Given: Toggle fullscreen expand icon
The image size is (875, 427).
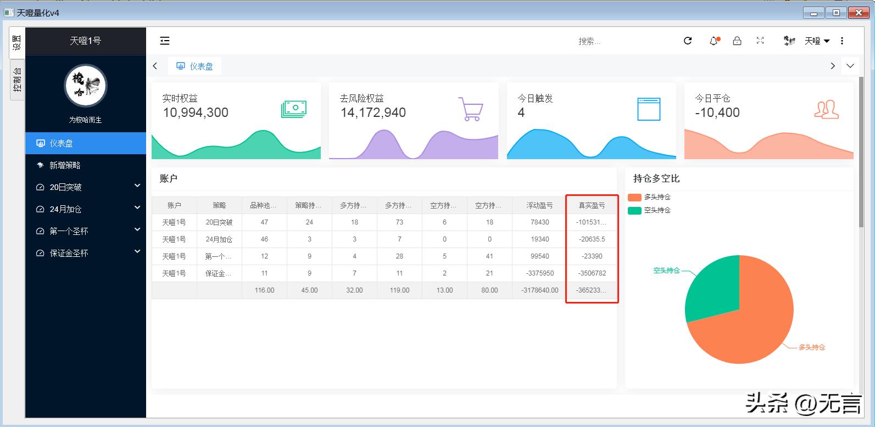Looking at the screenshot, I should 760,41.
